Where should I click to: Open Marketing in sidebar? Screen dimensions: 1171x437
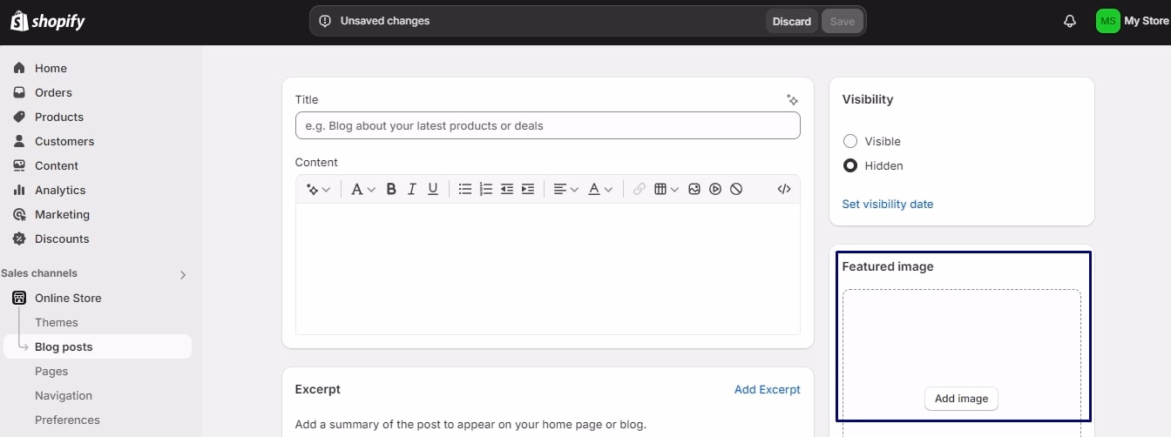coord(62,214)
